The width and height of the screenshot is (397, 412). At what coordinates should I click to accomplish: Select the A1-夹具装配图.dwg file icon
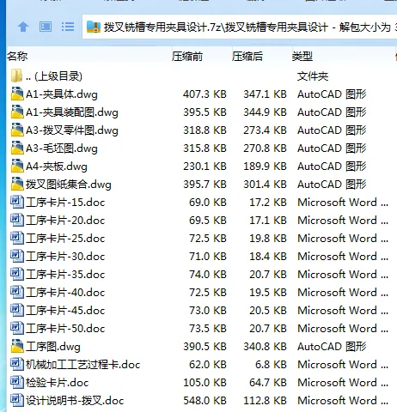[x=17, y=112]
